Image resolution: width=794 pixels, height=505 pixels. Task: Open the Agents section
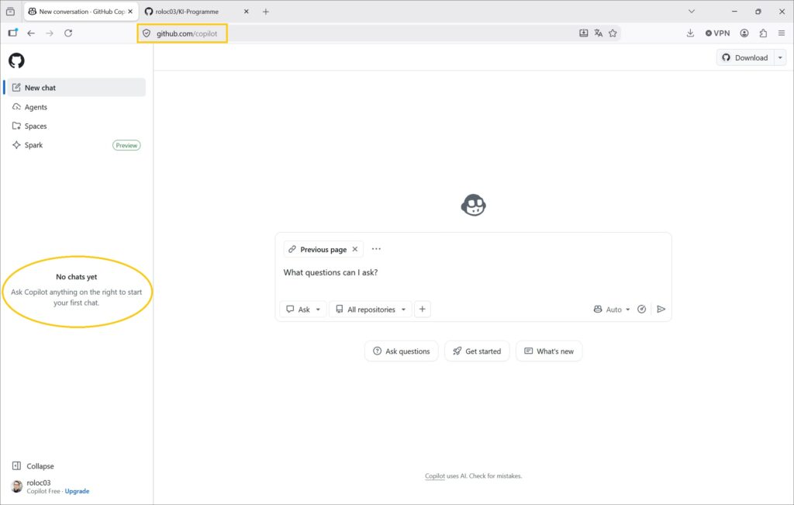pyautogui.click(x=77, y=107)
